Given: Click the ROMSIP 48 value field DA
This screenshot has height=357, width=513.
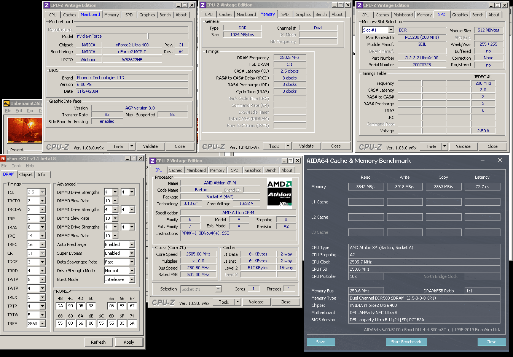Looking at the screenshot, I should pos(60,306).
